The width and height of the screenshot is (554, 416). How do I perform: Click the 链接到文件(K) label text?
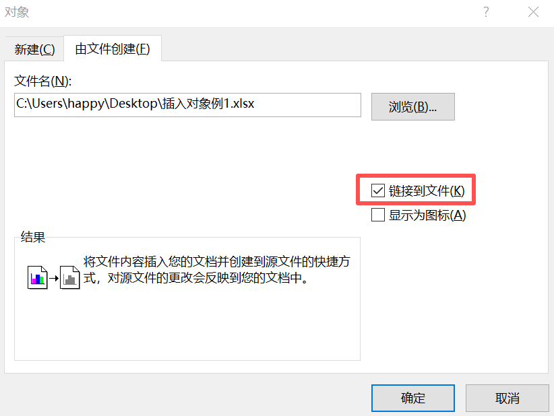pyautogui.click(x=427, y=191)
